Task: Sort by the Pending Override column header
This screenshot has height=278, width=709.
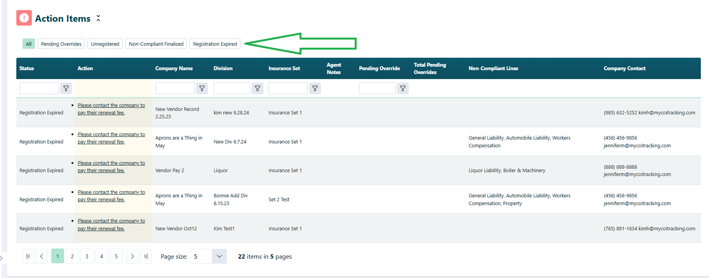Action: (x=380, y=68)
